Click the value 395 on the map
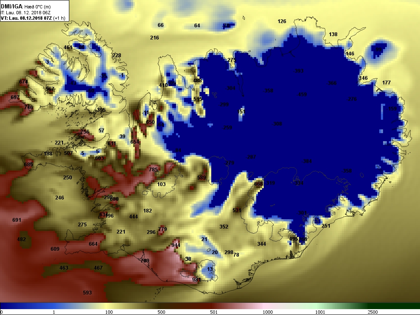Screen dimensions: 420x315 click(101, 110)
